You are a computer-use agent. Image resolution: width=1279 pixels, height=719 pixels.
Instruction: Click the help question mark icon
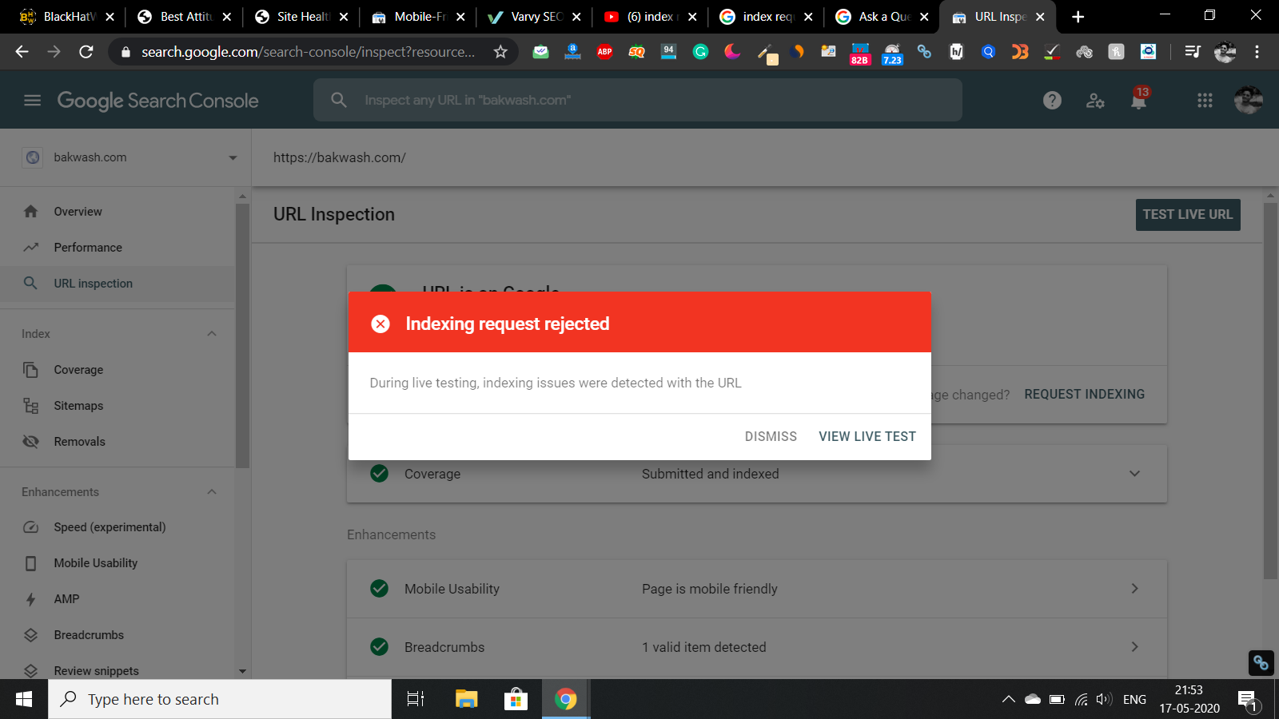click(1052, 101)
